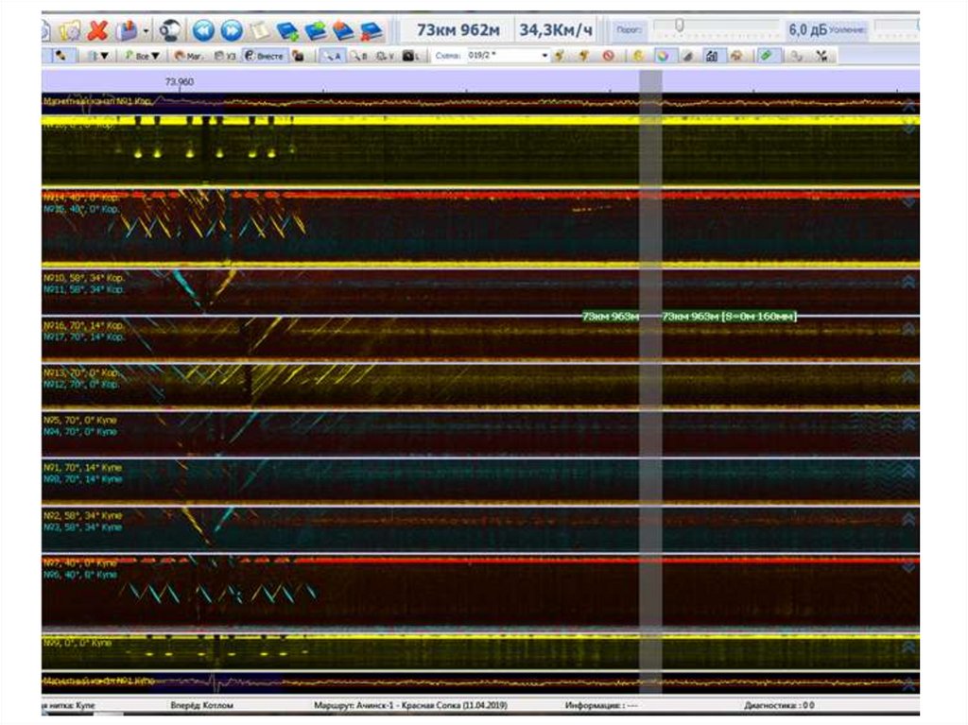Click the 73км 963м marker label
This screenshot has height=725, width=968.
point(609,318)
